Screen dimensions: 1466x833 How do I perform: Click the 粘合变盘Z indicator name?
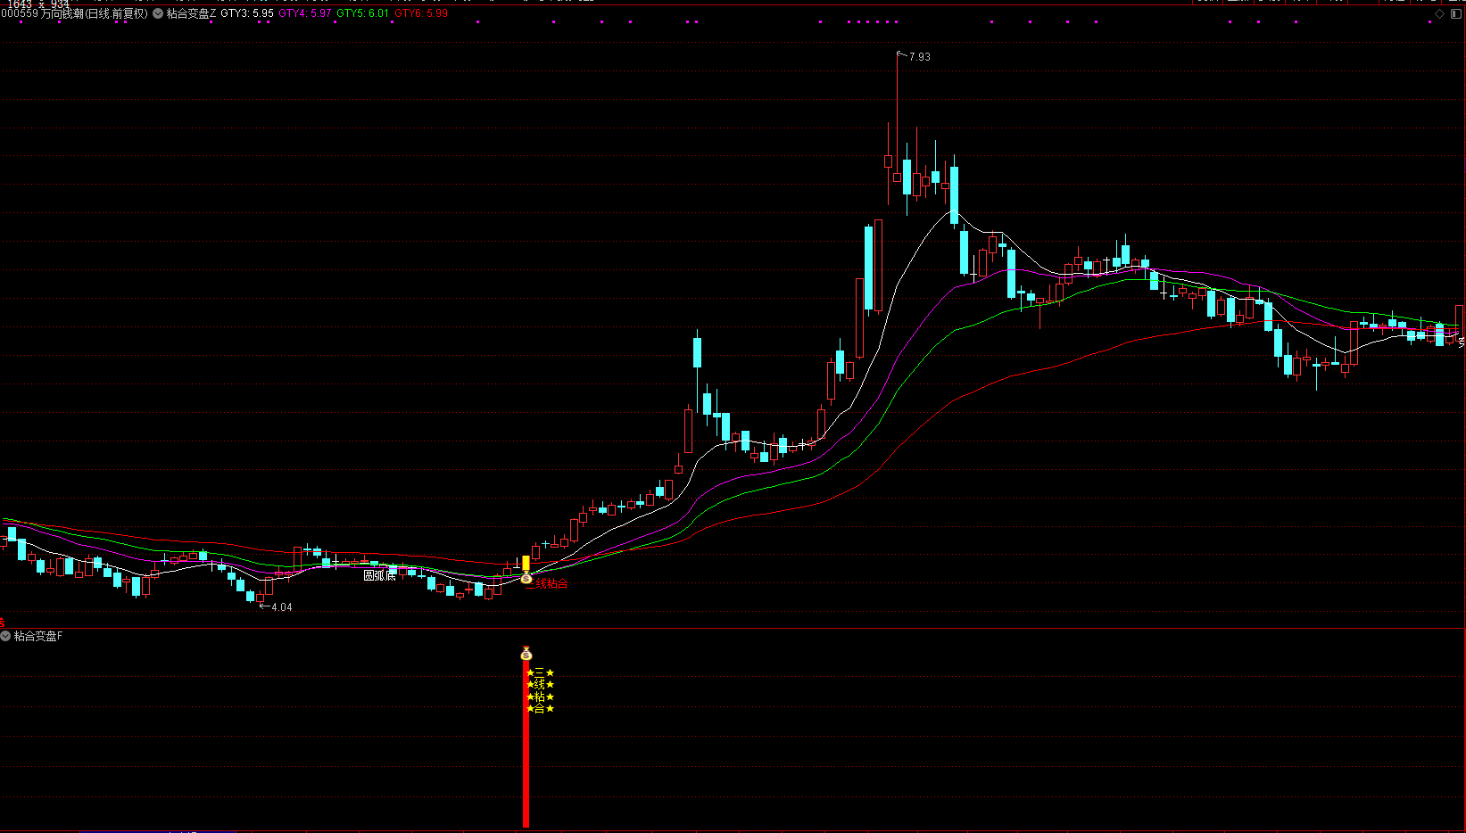[191, 13]
